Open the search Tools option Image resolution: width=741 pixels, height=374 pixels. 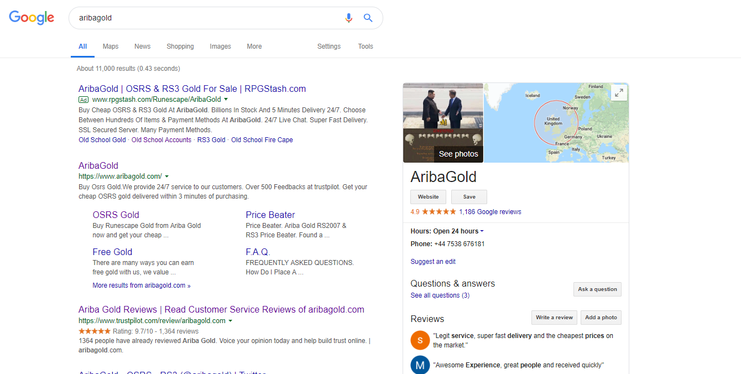click(366, 46)
